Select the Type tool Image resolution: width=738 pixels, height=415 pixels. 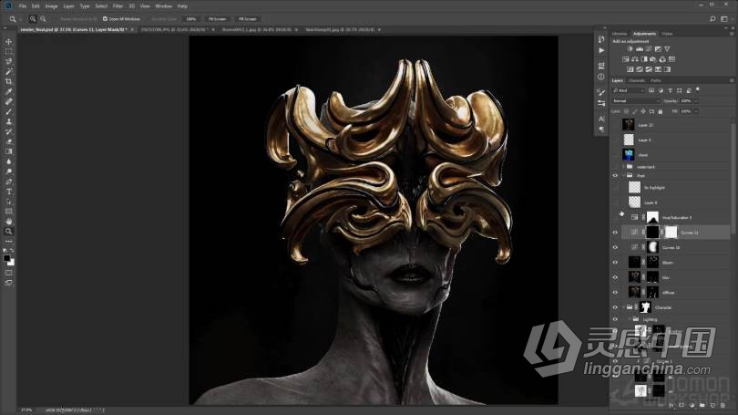pos(8,192)
